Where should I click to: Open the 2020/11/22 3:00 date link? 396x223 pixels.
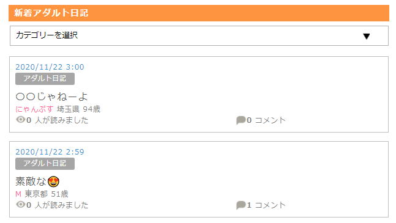coord(50,67)
